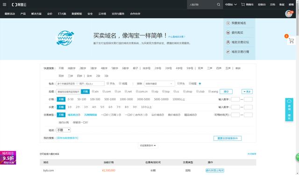Image resolution: width=299 pixels, height=175 pixels.
Task: Click the 我要卖域名 sidebar icon
Action: [228, 23]
